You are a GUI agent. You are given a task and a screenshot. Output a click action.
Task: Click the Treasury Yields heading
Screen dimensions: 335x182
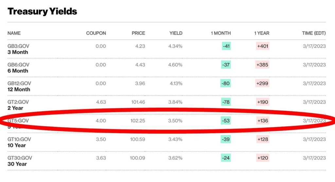(x=42, y=11)
